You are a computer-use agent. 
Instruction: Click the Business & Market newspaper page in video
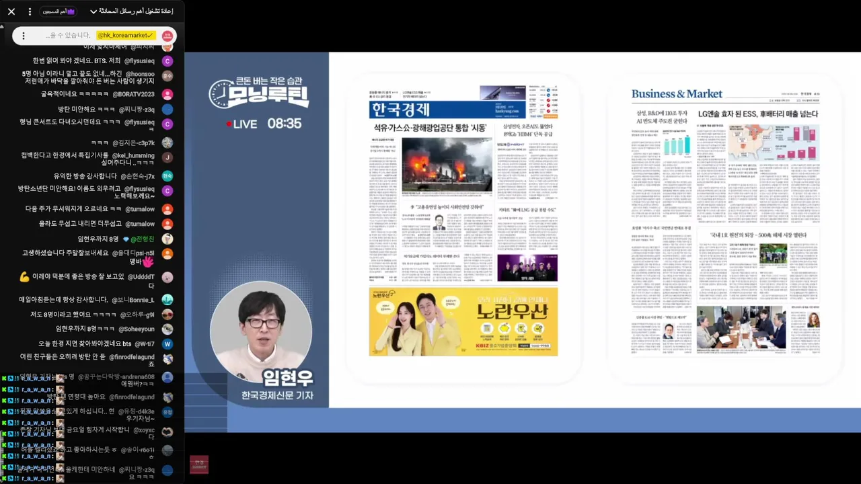[725, 221]
